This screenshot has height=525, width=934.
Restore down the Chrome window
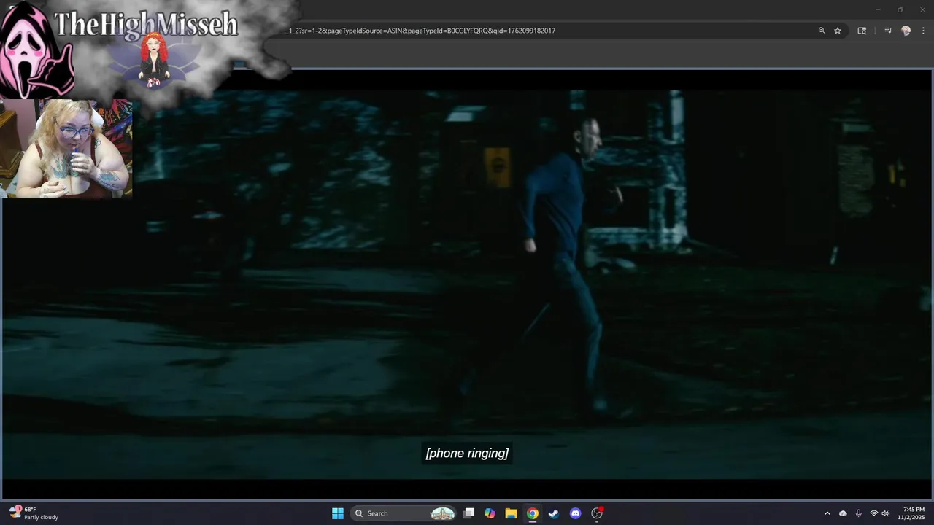pos(900,9)
